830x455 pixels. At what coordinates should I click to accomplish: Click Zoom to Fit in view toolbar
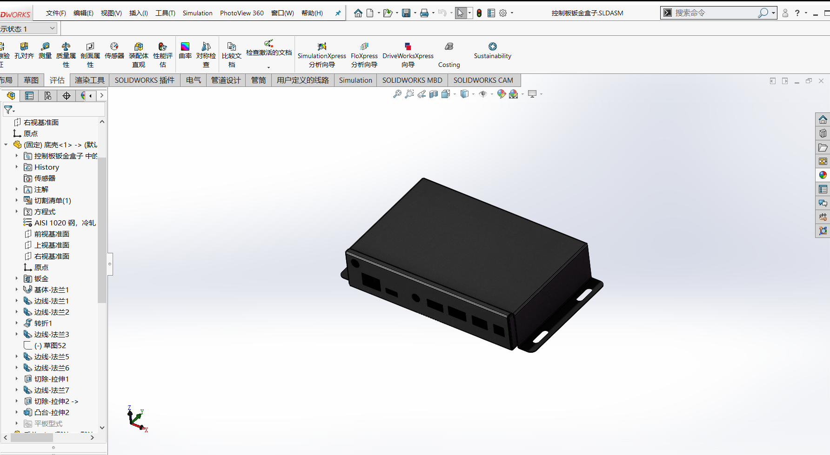pyautogui.click(x=397, y=94)
